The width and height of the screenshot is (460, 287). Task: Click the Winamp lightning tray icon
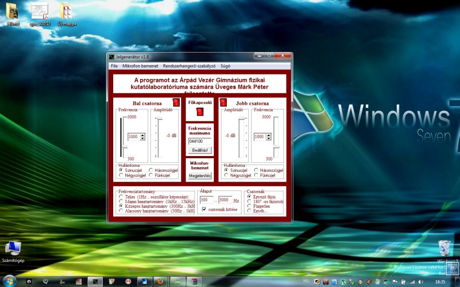coord(360,282)
